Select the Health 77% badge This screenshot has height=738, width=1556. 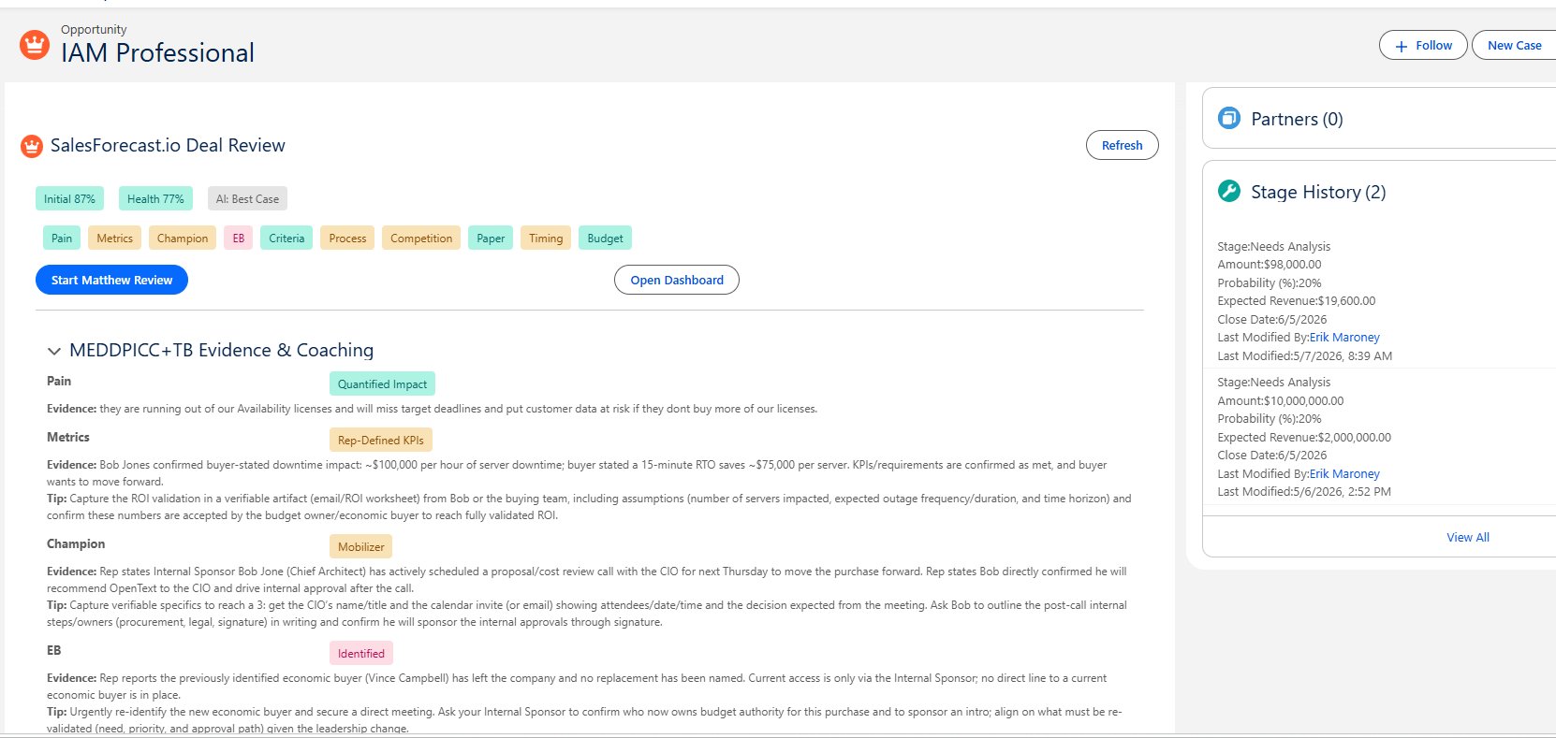pyautogui.click(x=155, y=199)
